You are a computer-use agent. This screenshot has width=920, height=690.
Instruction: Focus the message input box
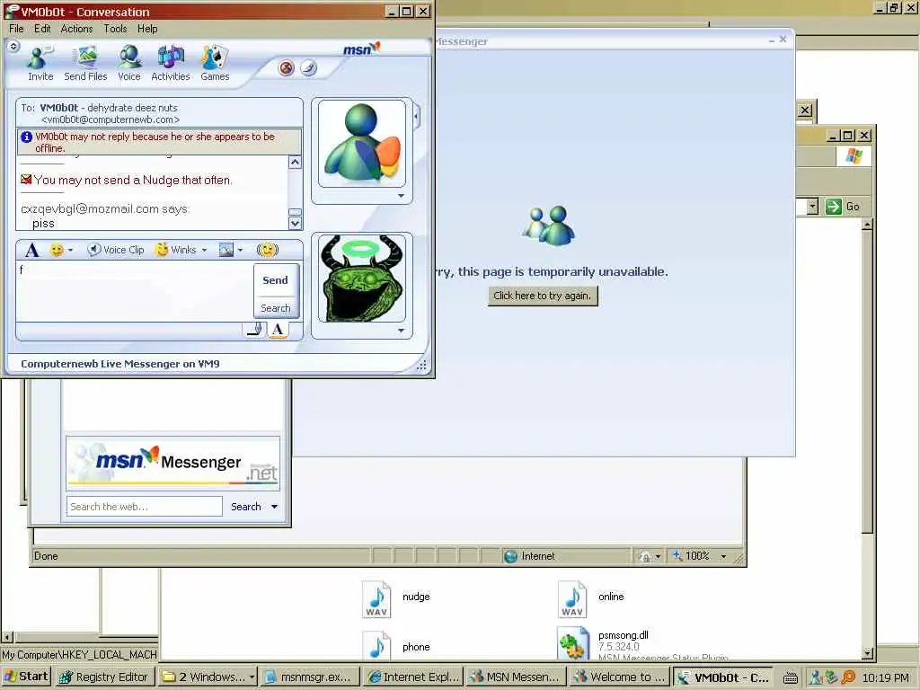coord(135,291)
